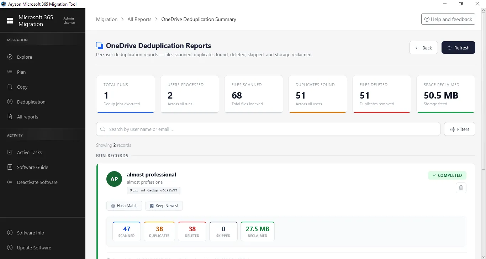Click the Plan list icon

coord(10,72)
